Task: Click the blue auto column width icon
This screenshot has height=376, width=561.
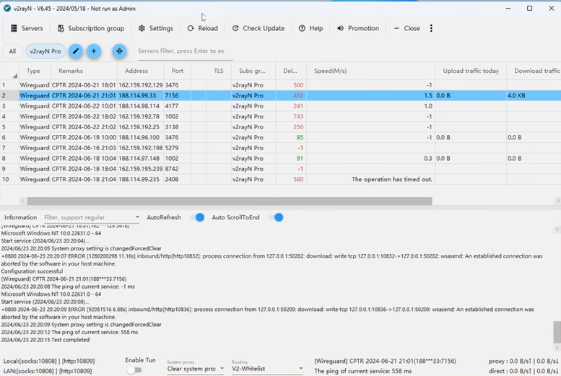Action: 120,51
